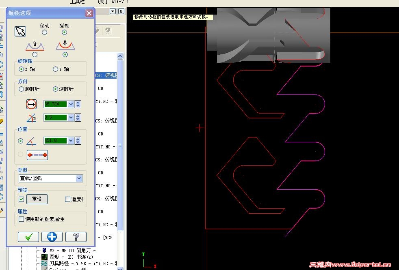The image size is (399, 270).
Task: Click the two-point position selection button
Action: tap(37, 155)
